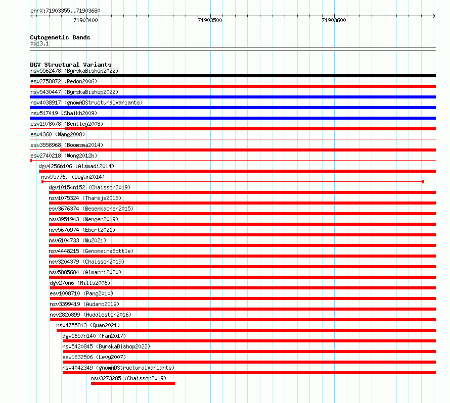This screenshot has width=450, height=403.
Task: Open variant nsv517419 (Shaikh2009)
Action: pyautogui.click(x=64, y=113)
